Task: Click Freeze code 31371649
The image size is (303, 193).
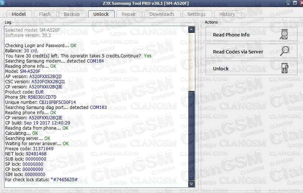Action: point(43,148)
